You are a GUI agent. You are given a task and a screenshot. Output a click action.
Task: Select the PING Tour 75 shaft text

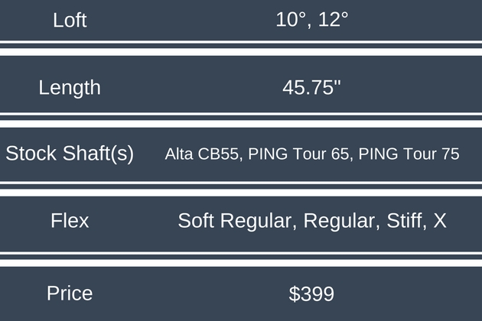pos(409,154)
